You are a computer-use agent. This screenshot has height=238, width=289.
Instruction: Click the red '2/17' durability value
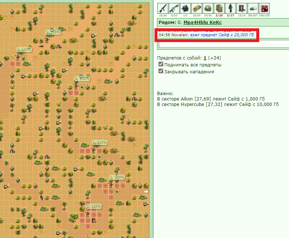coord(230,16)
